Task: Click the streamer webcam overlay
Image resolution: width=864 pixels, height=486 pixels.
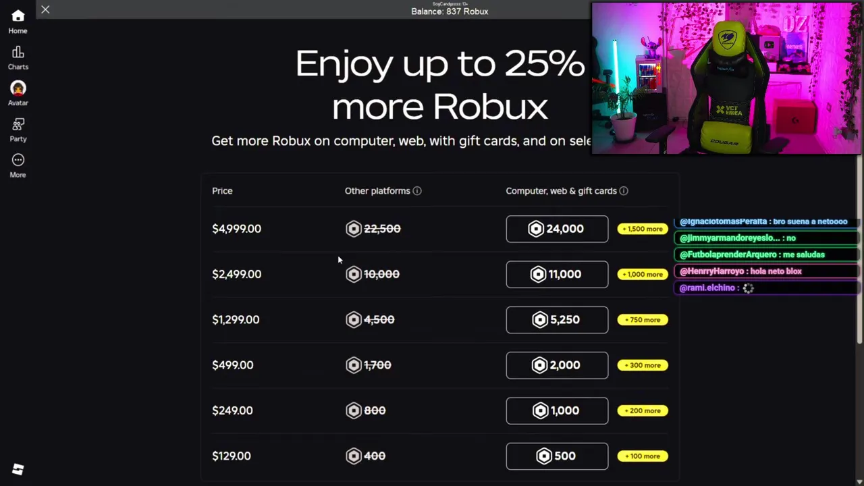Action: click(x=726, y=78)
